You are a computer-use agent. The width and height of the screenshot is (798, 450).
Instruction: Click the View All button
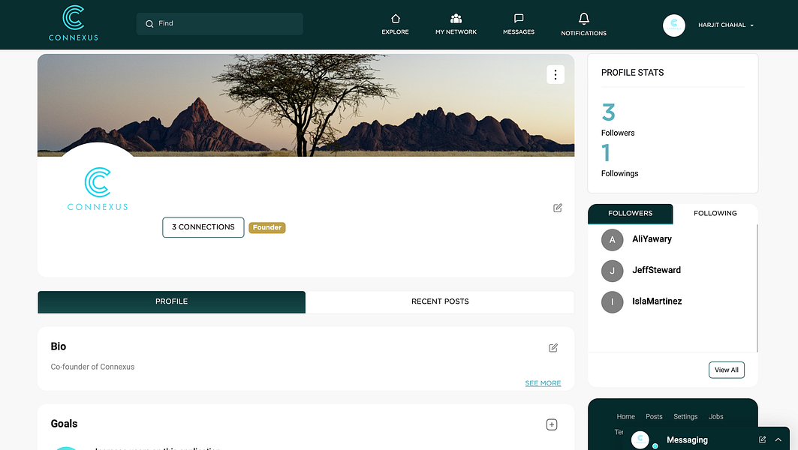[726, 370]
